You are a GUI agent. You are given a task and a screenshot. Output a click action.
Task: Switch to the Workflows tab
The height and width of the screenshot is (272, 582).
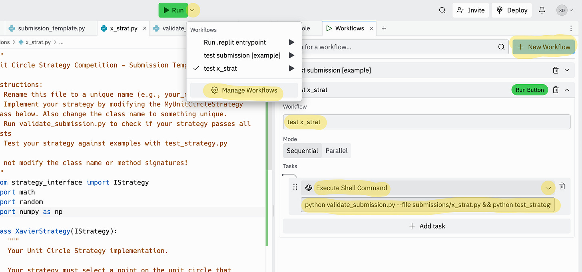click(x=349, y=28)
